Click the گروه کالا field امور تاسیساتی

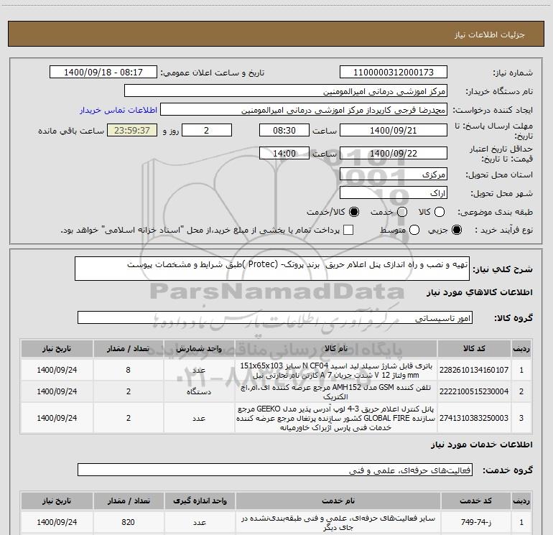click(x=275, y=317)
